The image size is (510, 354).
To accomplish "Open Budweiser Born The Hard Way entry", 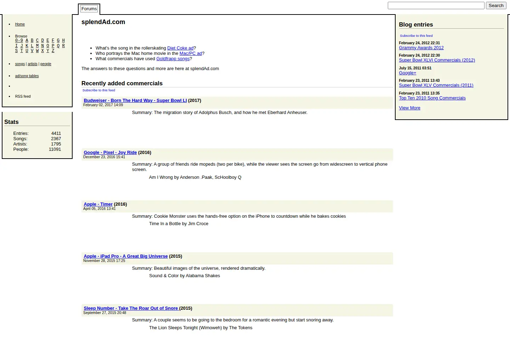I will [x=135, y=101].
